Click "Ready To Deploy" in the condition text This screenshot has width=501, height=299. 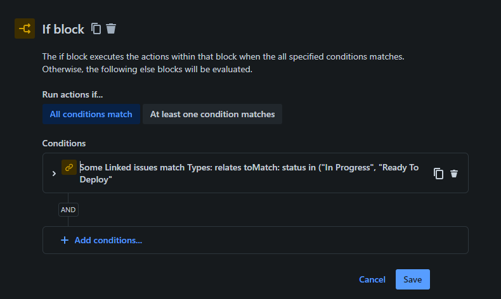398,169
